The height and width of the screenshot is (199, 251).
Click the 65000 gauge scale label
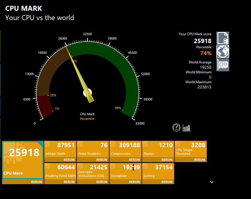click(140, 123)
